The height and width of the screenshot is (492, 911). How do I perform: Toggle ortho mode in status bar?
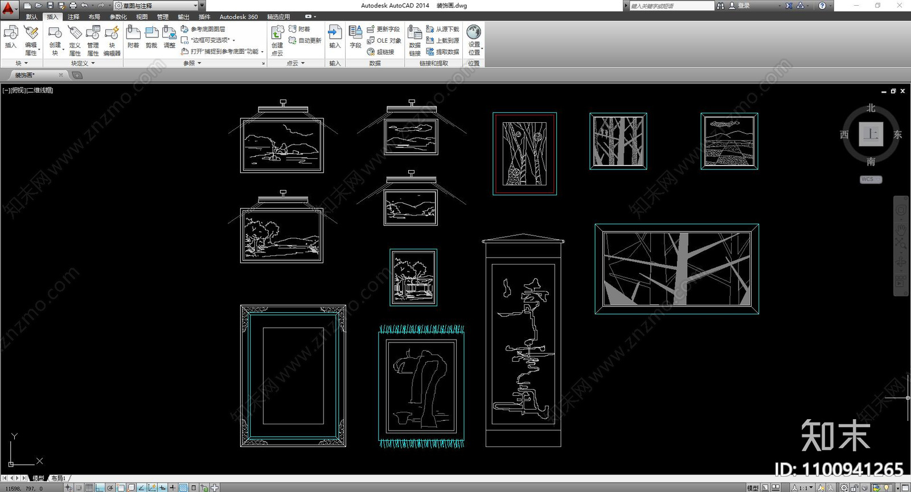(100, 487)
